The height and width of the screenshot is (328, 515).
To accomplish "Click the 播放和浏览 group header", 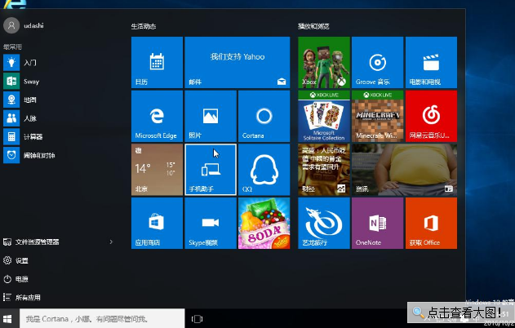I will coord(313,26).
